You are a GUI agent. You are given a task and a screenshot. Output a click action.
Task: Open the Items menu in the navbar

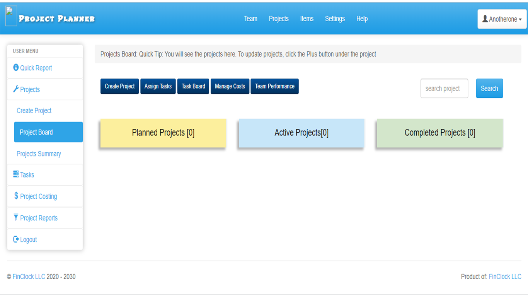tap(307, 19)
